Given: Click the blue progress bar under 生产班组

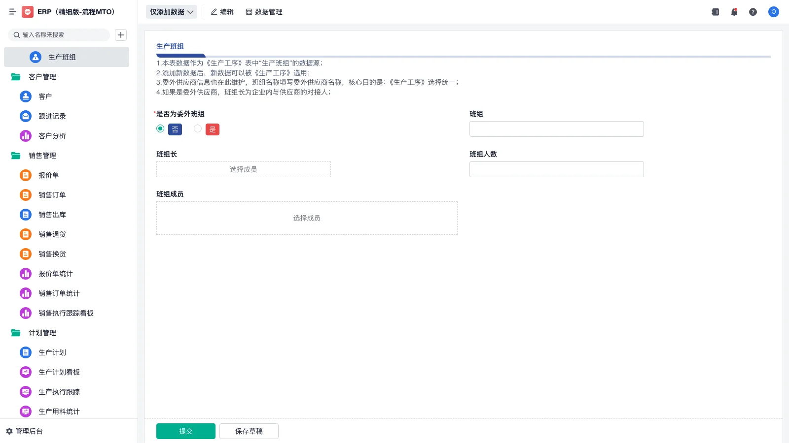Looking at the screenshot, I should (180, 56).
